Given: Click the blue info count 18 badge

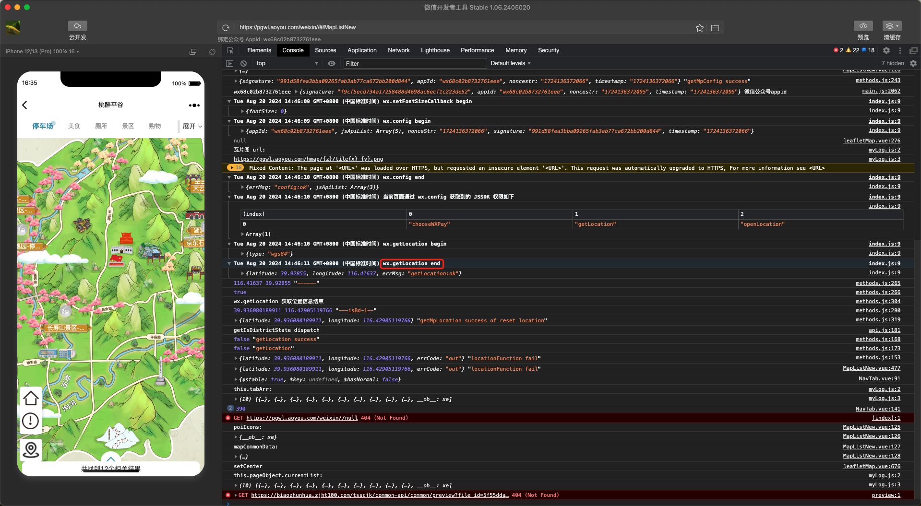Looking at the screenshot, I should pyautogui.click(x=868, y=50).
